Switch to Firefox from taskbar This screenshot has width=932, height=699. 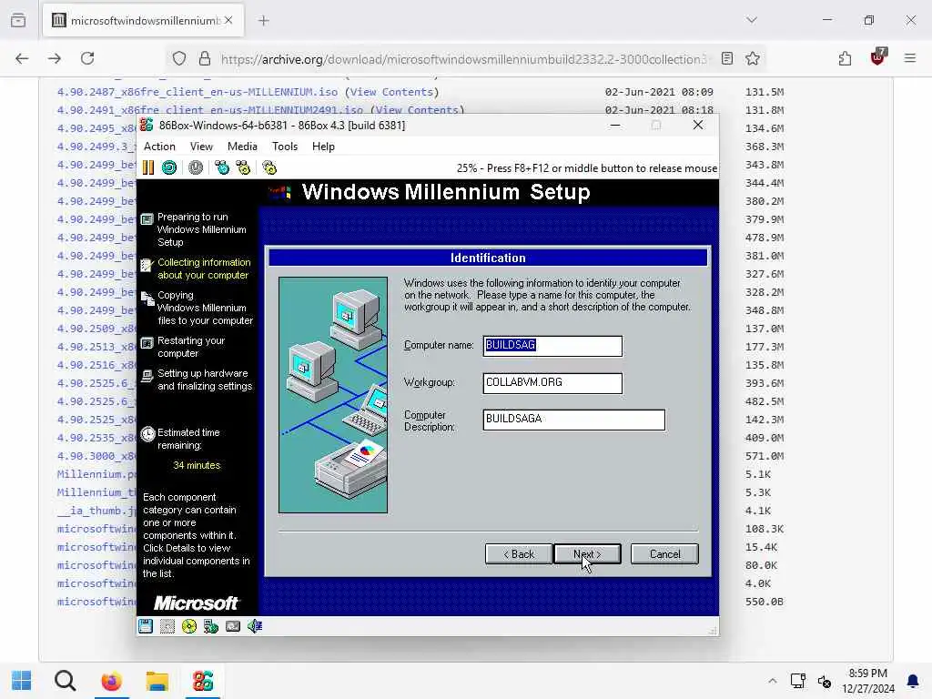pyautogui.click(x=111, y=681)
